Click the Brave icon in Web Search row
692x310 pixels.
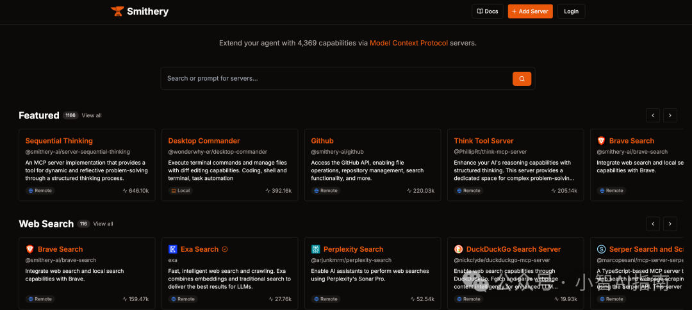click(30, 249)
